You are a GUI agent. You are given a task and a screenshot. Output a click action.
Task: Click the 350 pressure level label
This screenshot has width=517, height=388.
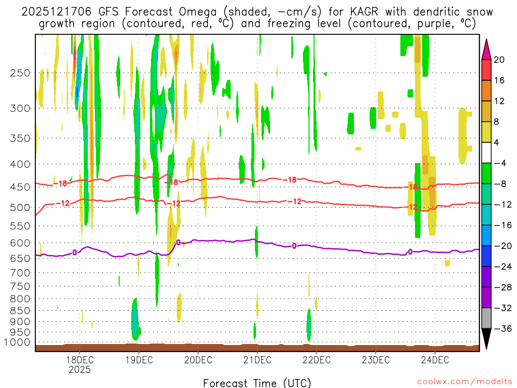[x=20, y=138]
